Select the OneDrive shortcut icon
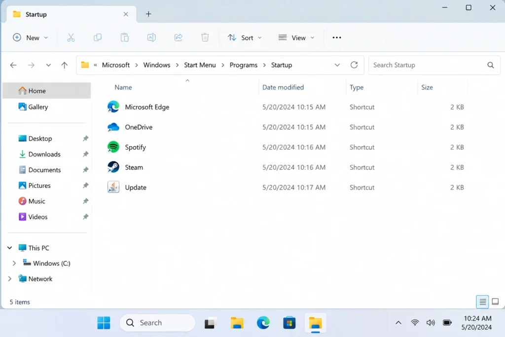The image size is (505, 337). pos(113,127)
